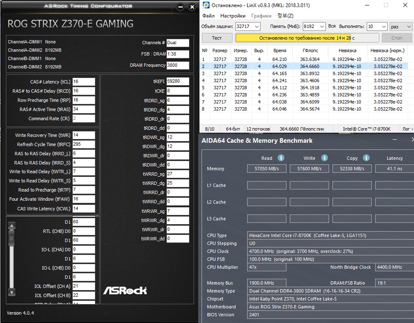Click the CPU Clock 4700.0 MHz value
This screenshot has width=414, height=323.
330,251
